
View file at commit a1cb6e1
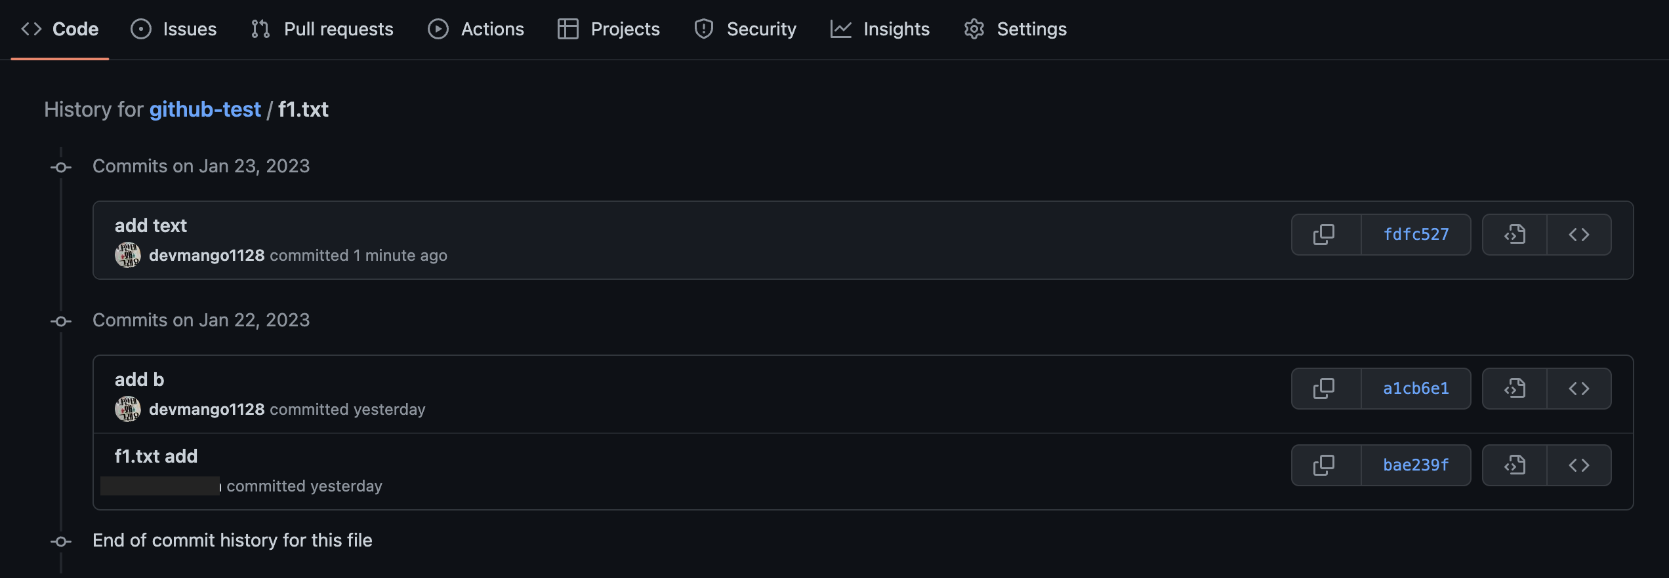[1515, 389]
